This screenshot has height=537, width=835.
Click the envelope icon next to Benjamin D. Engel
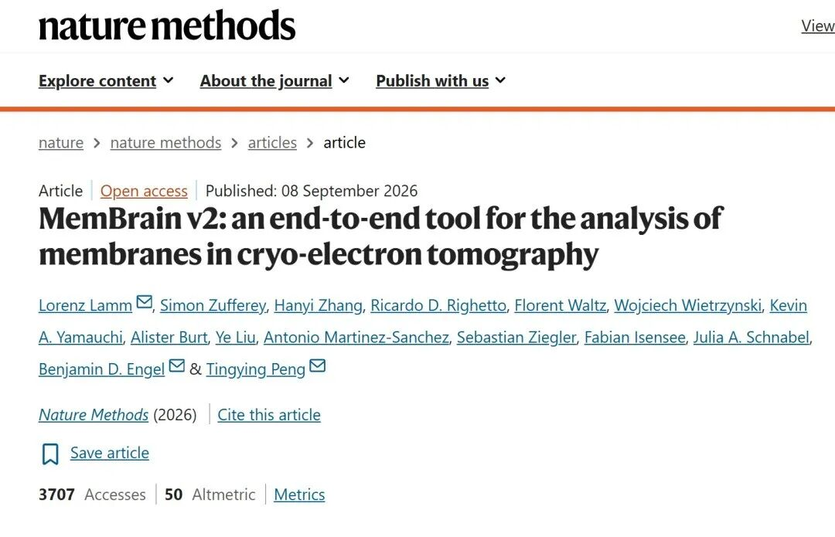(x=177, y=365)
